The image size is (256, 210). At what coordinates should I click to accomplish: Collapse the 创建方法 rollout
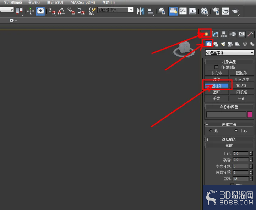pos(229,124)
